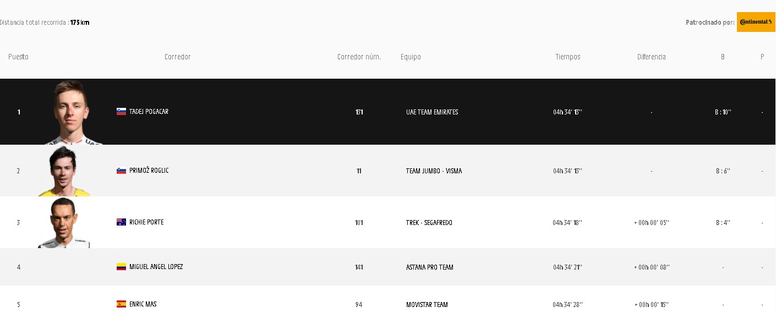776x318 pixels.
Task: Click the Slovenian flag beside Tadej Pogacar
Action: (x=121, y=112)
